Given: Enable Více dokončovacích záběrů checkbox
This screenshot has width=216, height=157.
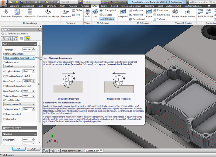Looking at the screenshot, I should coord(5,76).
